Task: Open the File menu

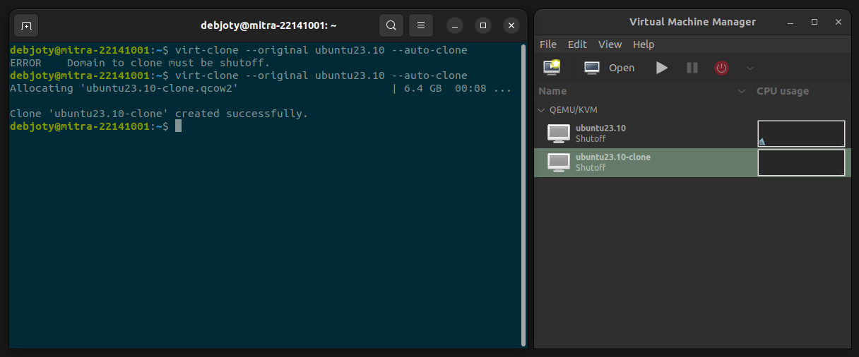Action: (x=548, y=44)
